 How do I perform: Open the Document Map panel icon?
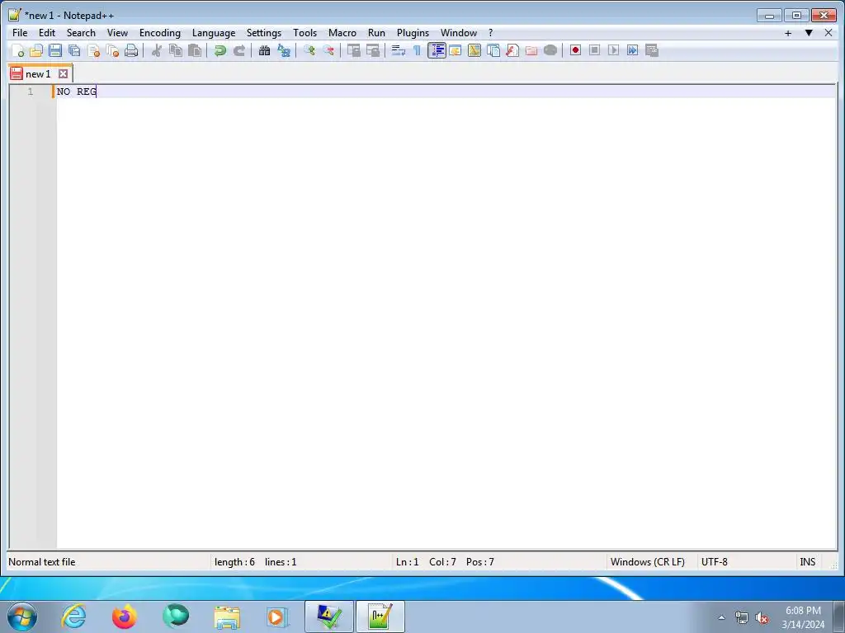click(x=474, y=50)
